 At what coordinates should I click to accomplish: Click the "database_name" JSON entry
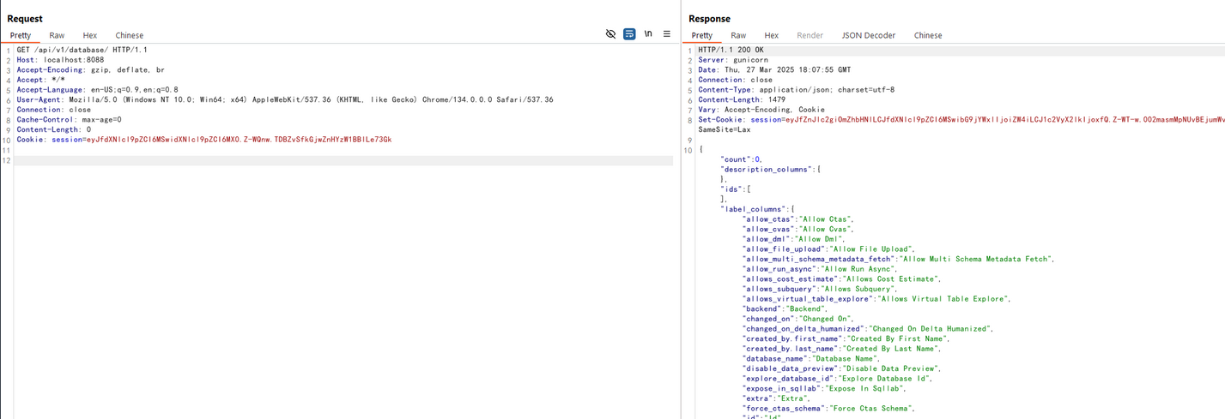811,358
